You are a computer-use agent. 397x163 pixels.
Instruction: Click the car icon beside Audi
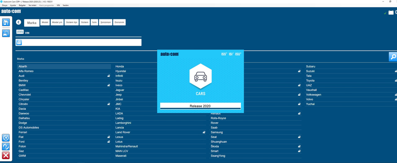coord(109,76)
